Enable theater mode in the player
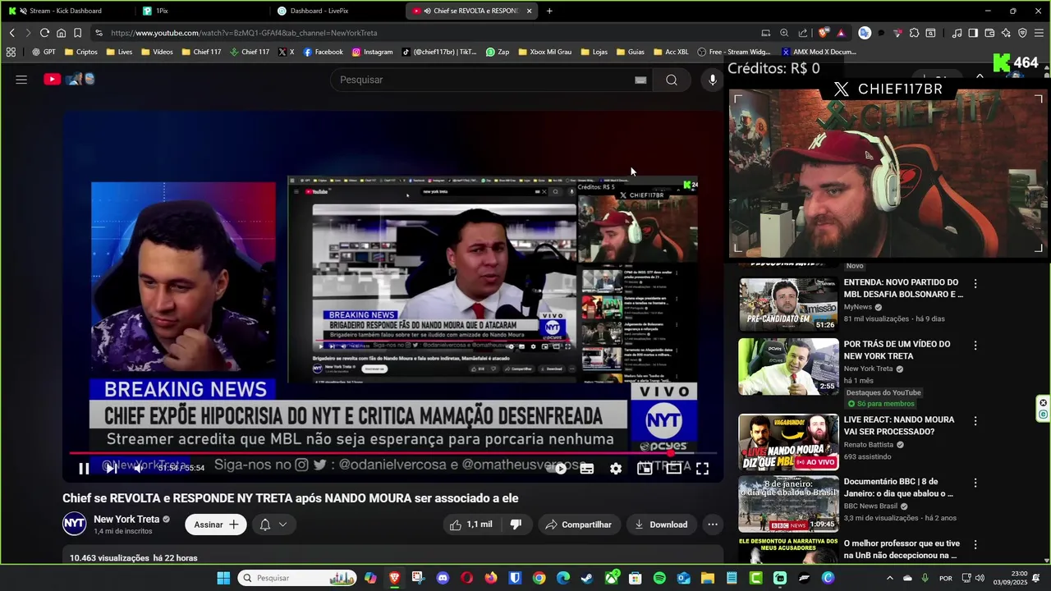This screenshot has width=1051, height=591. 673,469
